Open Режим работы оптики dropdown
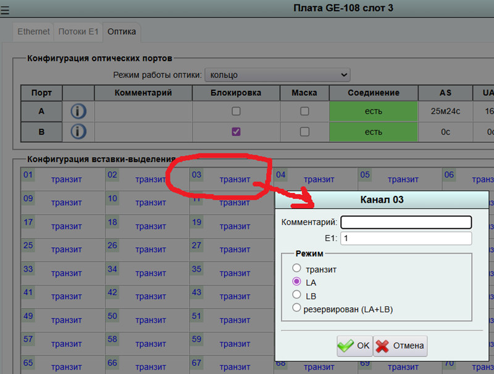 [277, 75]
